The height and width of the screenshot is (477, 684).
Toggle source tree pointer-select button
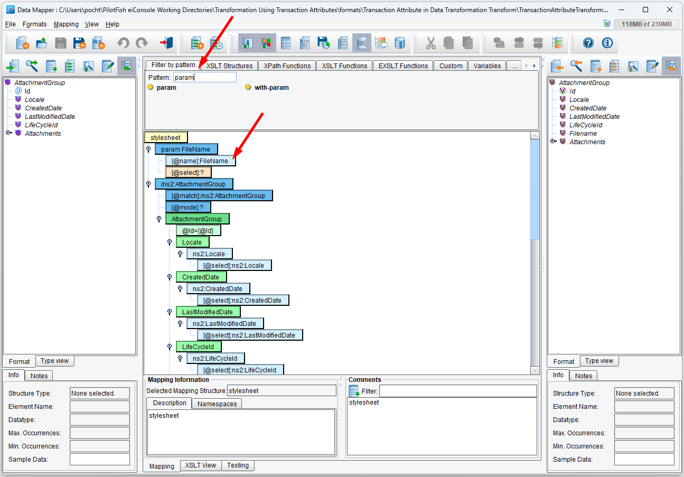[x=126, y=66]
